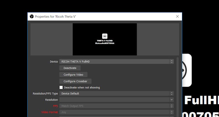Click the properties panel vertical scrollbar
The width and height of the screenshot is (219, 117).
click(178, 87)
